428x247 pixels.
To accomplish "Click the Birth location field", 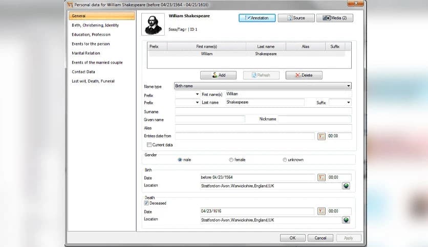I will click(x=271, y=186).
